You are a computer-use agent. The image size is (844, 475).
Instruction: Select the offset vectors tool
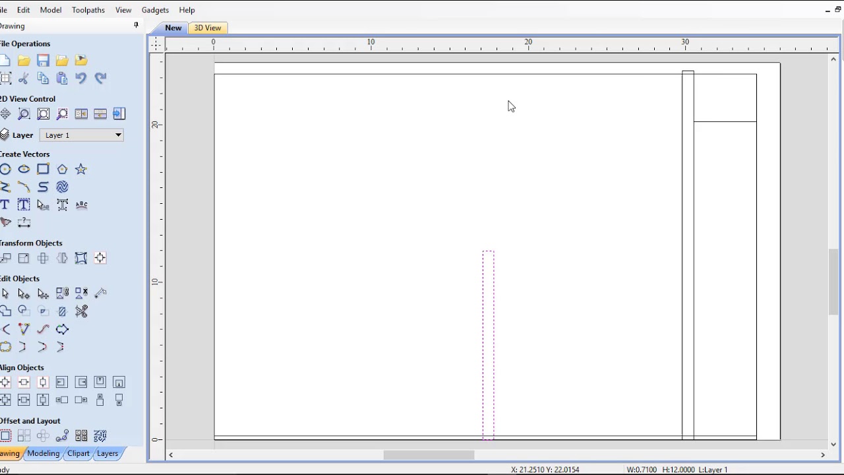[5, 435]
